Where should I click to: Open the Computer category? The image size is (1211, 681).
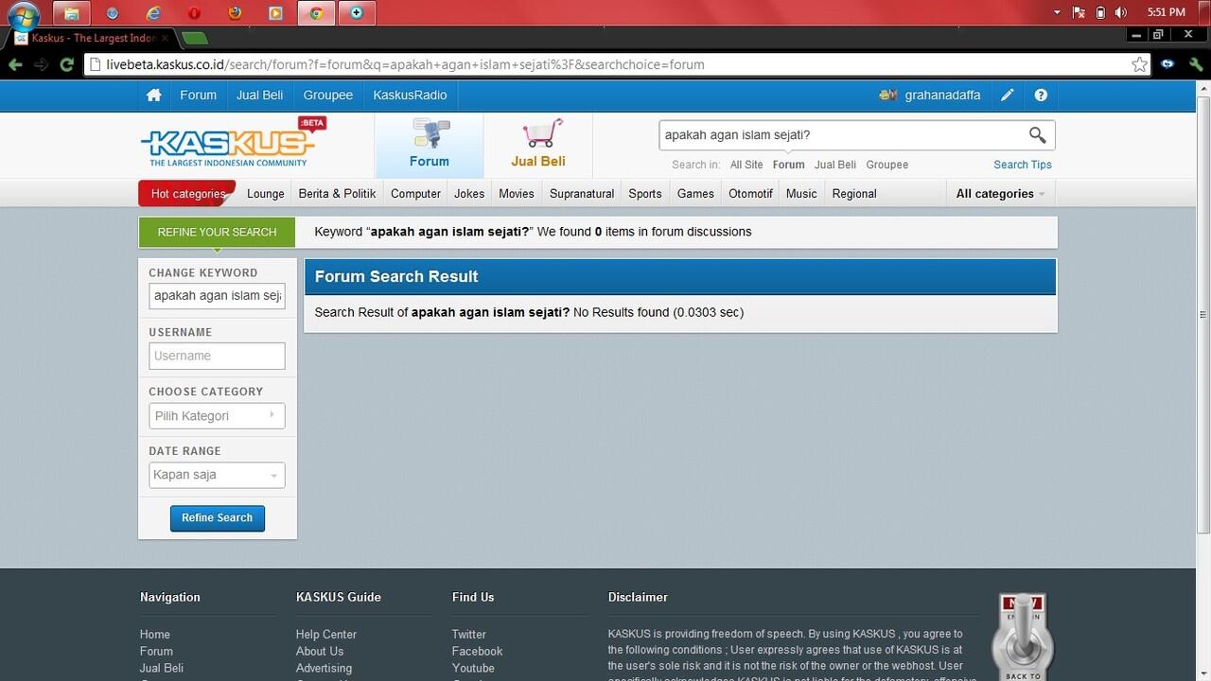[x=415, y=194]
